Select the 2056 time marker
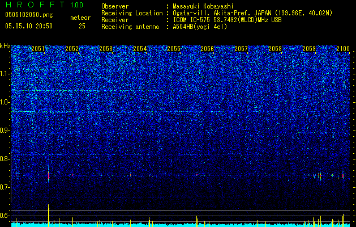Image resolution: width=356 pixels, height=227 pixels. pos(207,49)
